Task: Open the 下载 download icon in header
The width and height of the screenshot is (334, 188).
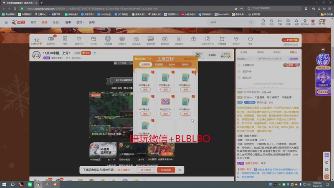Action: click(x=280, y=22)
